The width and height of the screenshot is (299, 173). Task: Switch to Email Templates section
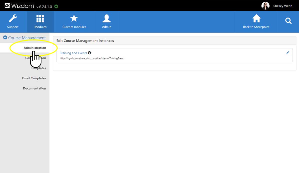pos(34,78)
